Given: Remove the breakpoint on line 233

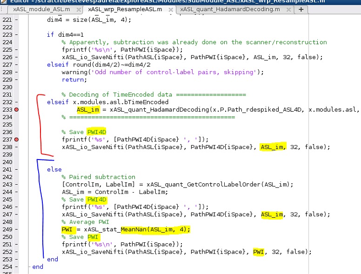Looking at the screenshot, I should pos(16,110).
